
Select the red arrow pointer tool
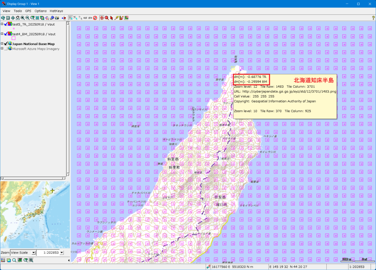111,18
